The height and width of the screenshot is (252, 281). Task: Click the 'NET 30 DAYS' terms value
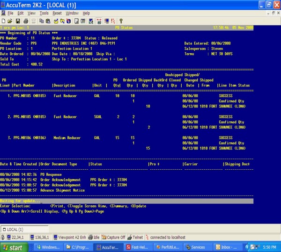point(222,54)
